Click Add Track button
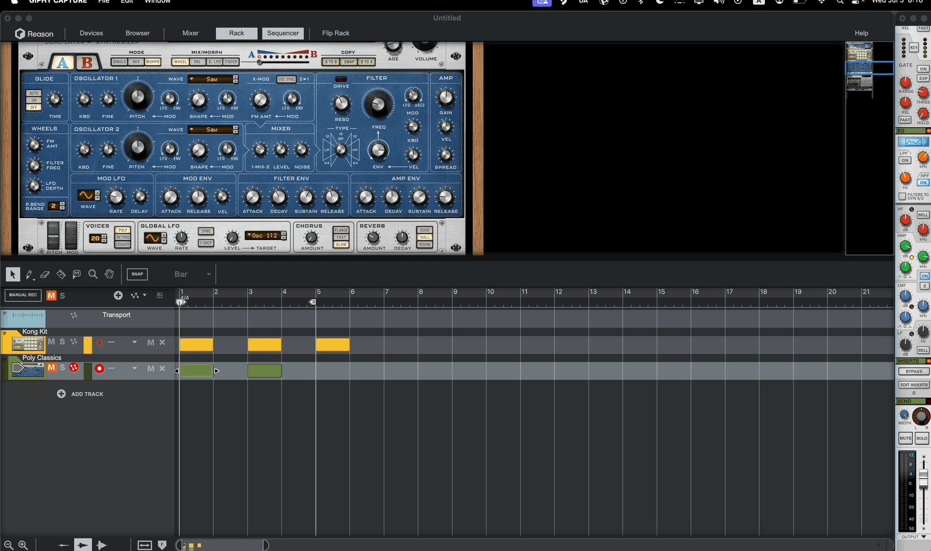The height and width of the screenshot is (551, 931). [80, 394]
